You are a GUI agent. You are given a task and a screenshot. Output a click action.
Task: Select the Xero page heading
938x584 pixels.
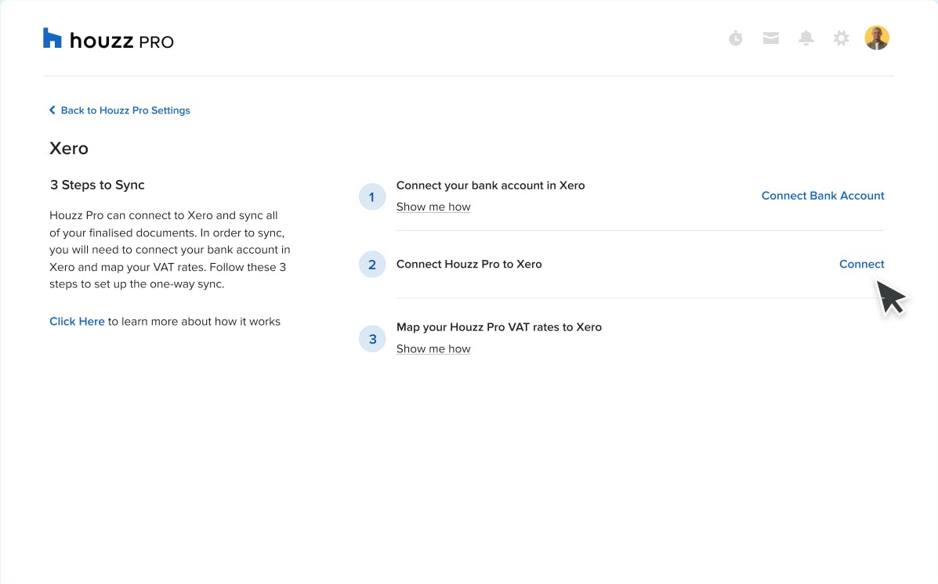click(69, 148)
